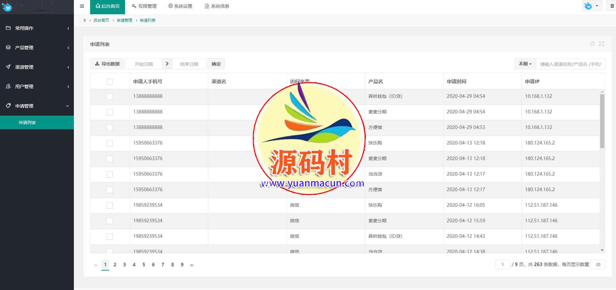The image size is (616, 290).
Task: Expand the 渠道管理 sidebar menu
Action: pos(37,67)
